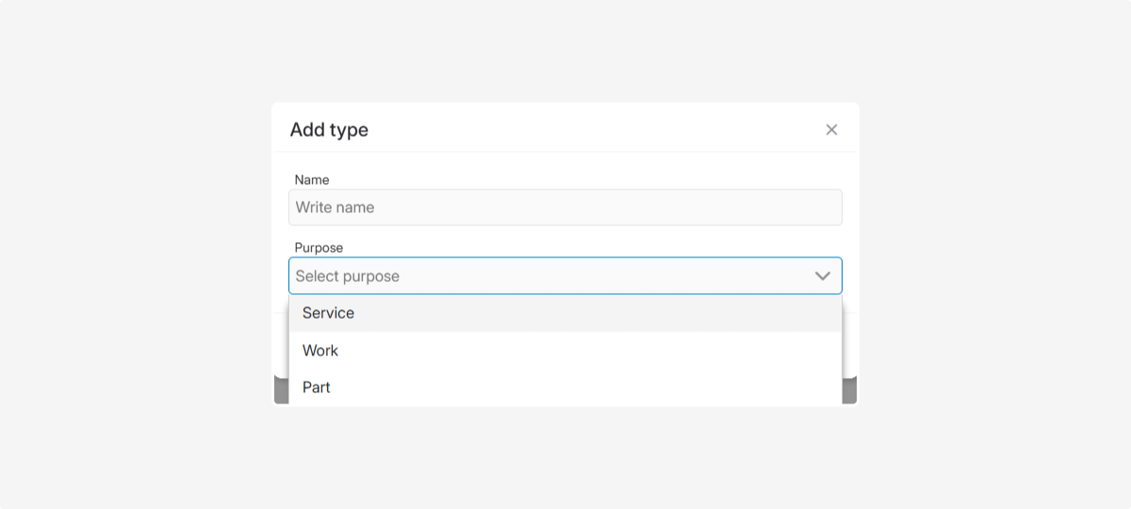
Task: Click the X icon beside Add type
Action: click(x=831, y=130)
